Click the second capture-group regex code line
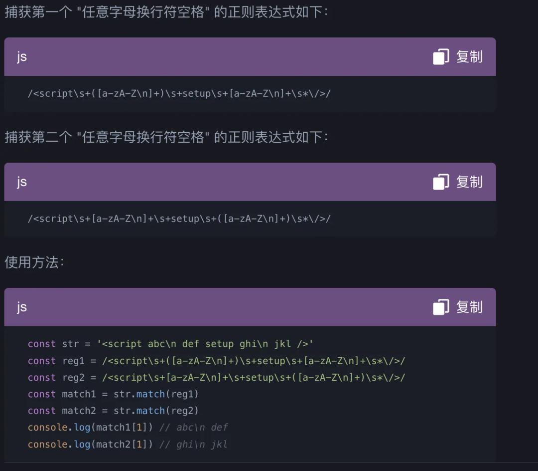The image size is (538, 471). pos(179,219)
